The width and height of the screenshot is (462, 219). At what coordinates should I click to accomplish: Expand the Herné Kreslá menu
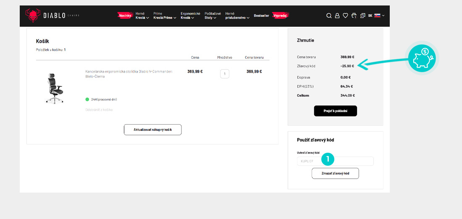(x=142, y=16)
